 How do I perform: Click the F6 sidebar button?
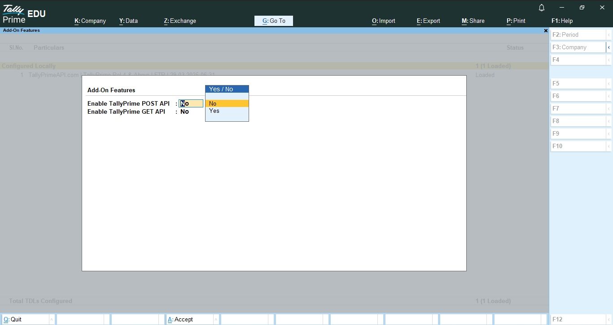coord(578,96)
